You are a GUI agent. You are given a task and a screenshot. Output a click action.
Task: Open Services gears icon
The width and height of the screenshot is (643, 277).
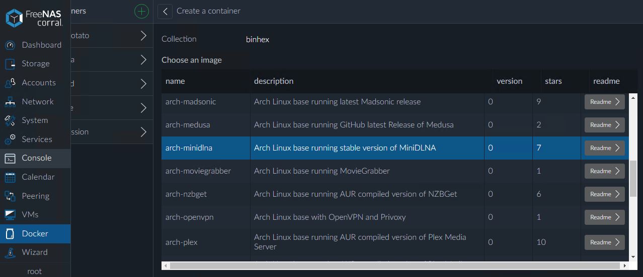click(x=10, y=139)
